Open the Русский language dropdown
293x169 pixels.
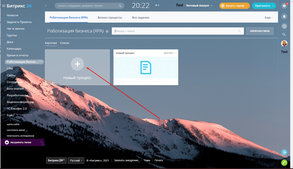coord(76,160)
